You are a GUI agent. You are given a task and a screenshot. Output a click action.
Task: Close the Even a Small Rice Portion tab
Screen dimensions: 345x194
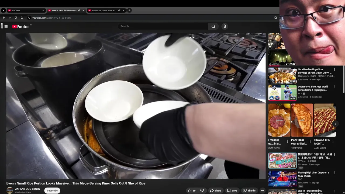point(83,11)
